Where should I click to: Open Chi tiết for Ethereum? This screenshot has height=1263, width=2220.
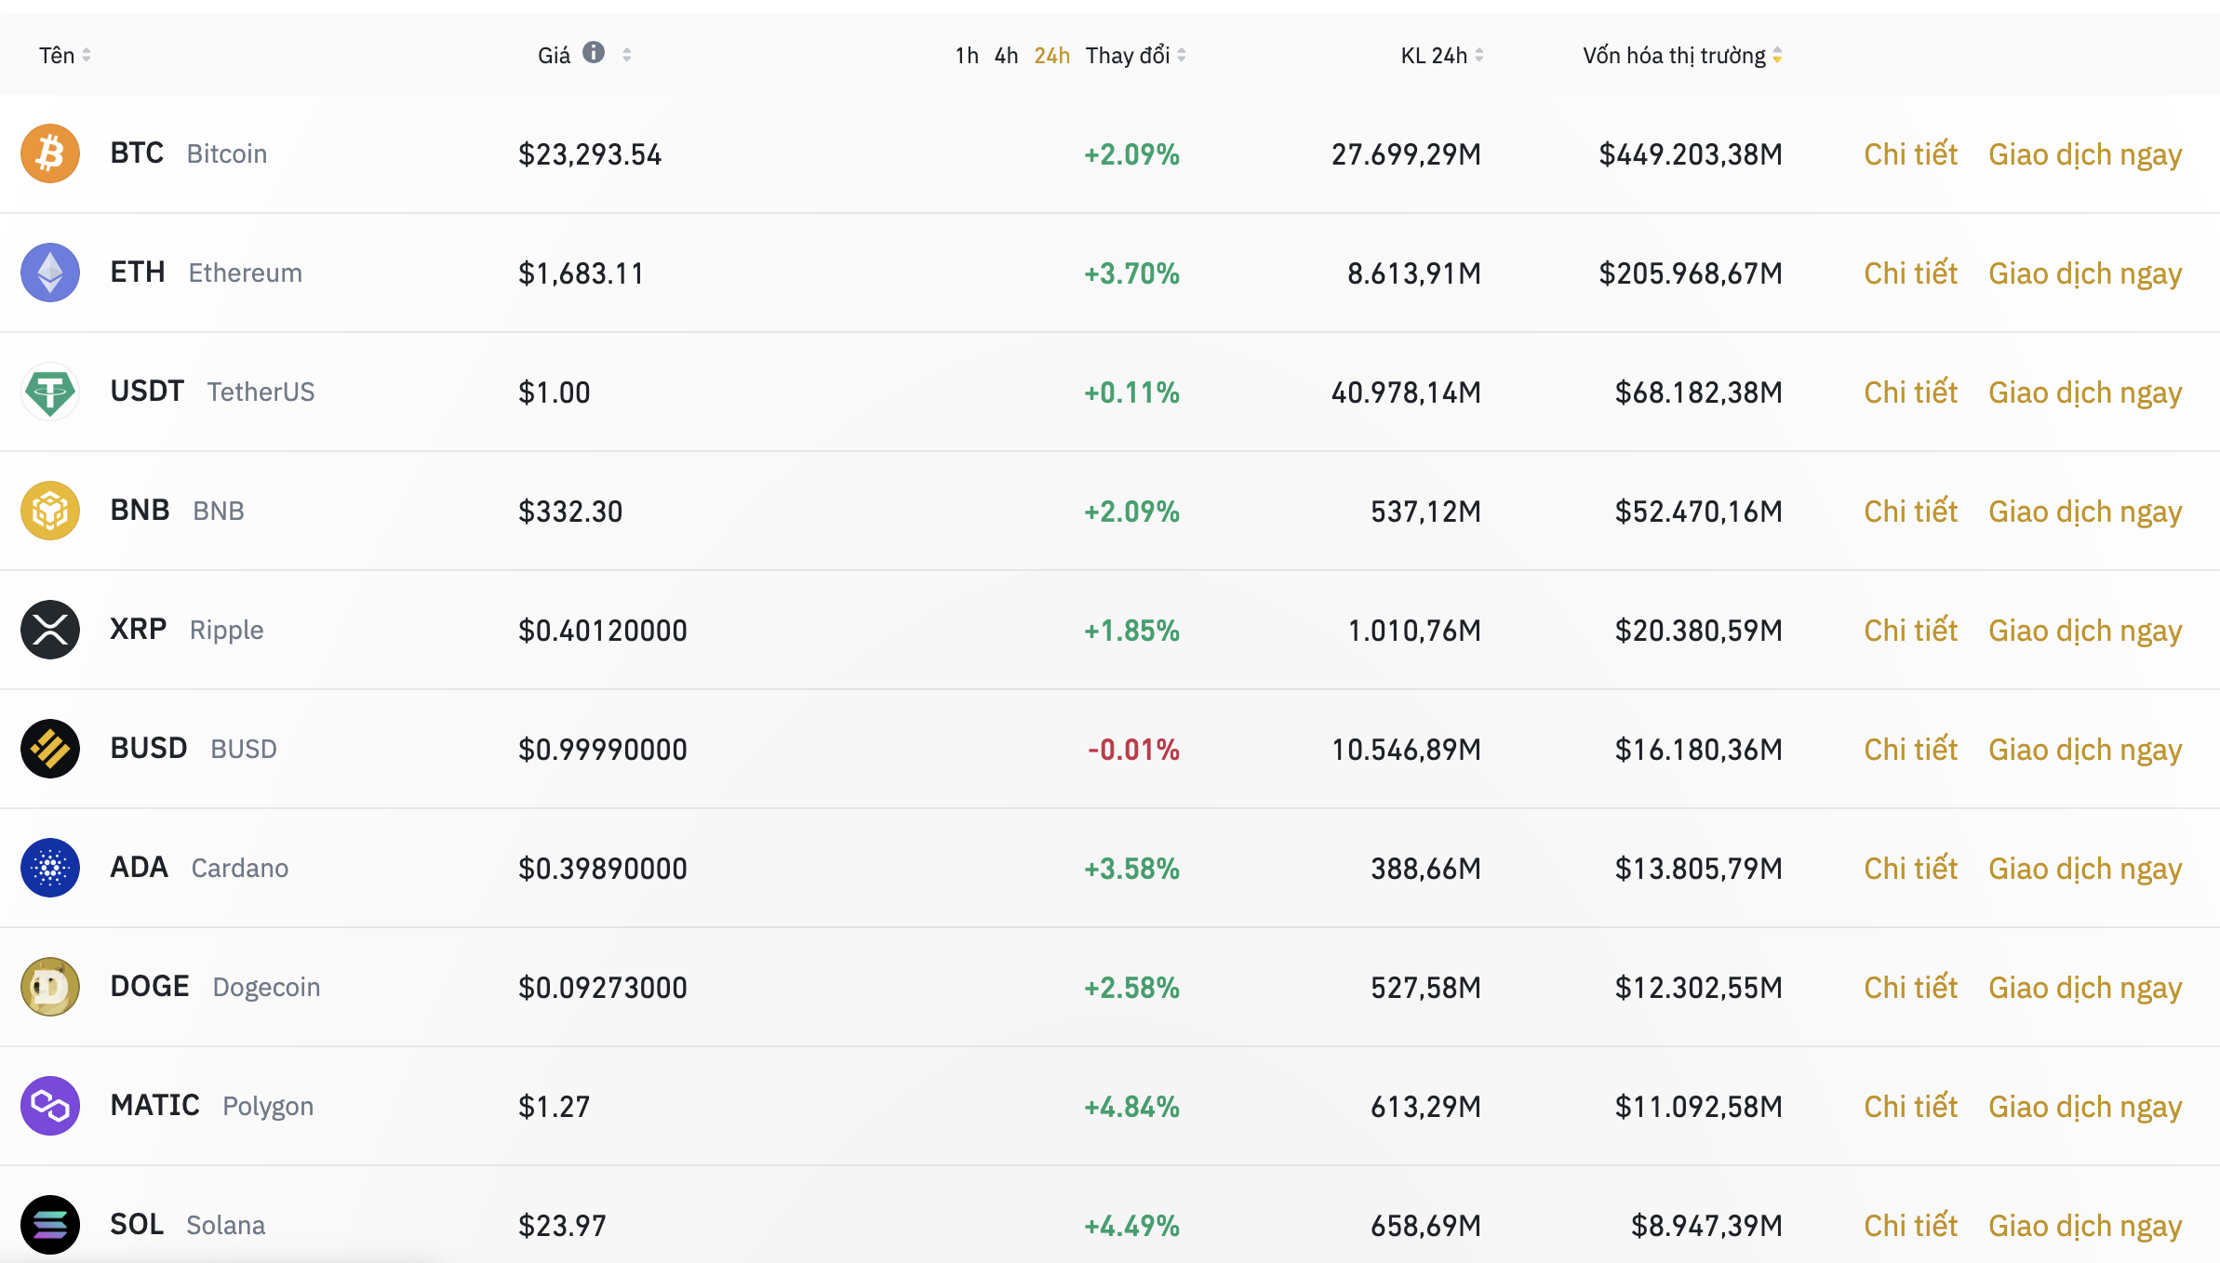(1910, 273)
